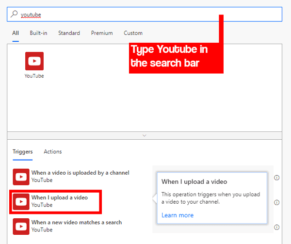Select the All connectors tab
Viewport: 291px width, 244px height.
16,33
